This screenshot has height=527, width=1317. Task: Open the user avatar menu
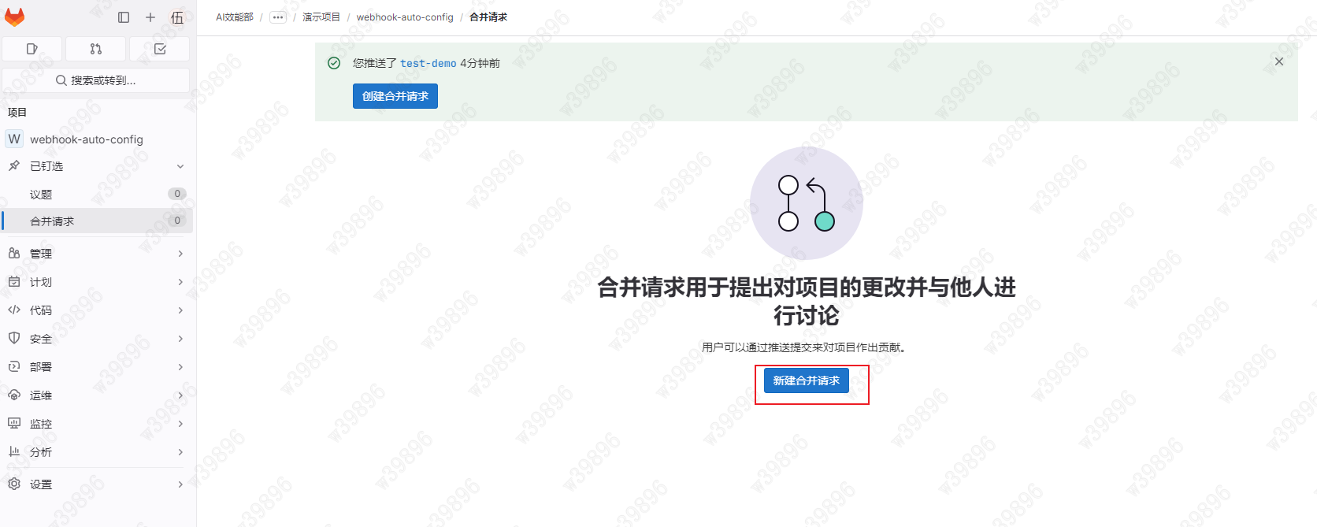point(177,17)
